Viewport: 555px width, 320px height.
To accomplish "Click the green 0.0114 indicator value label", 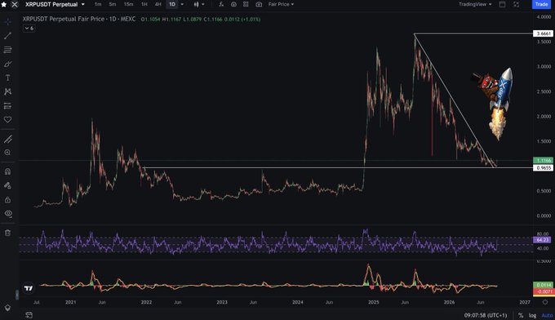I will tap(543, 285).
